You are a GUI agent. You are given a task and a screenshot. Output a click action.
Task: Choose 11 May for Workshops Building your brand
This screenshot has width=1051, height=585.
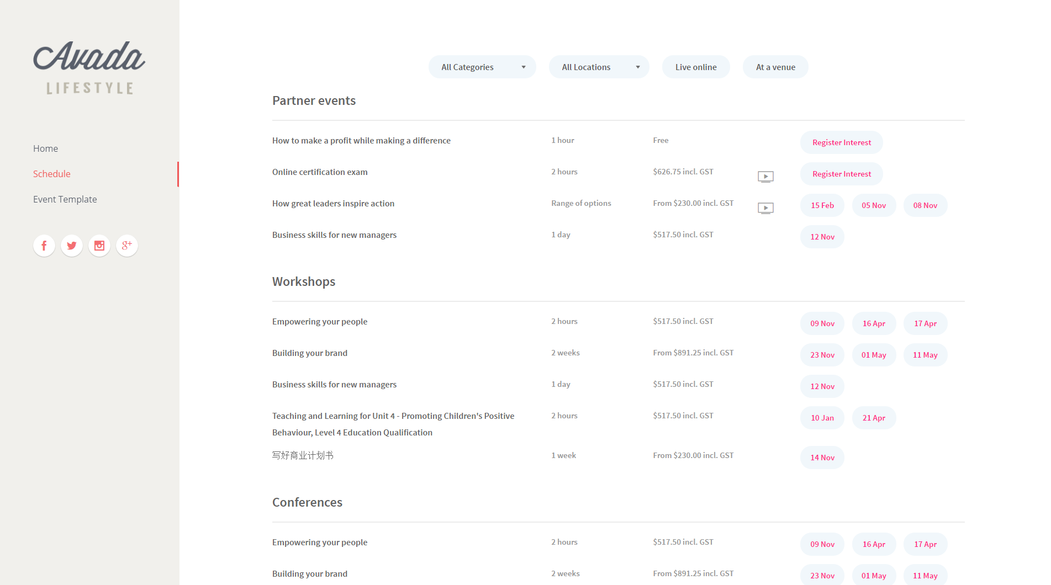[x=925, y=355]
